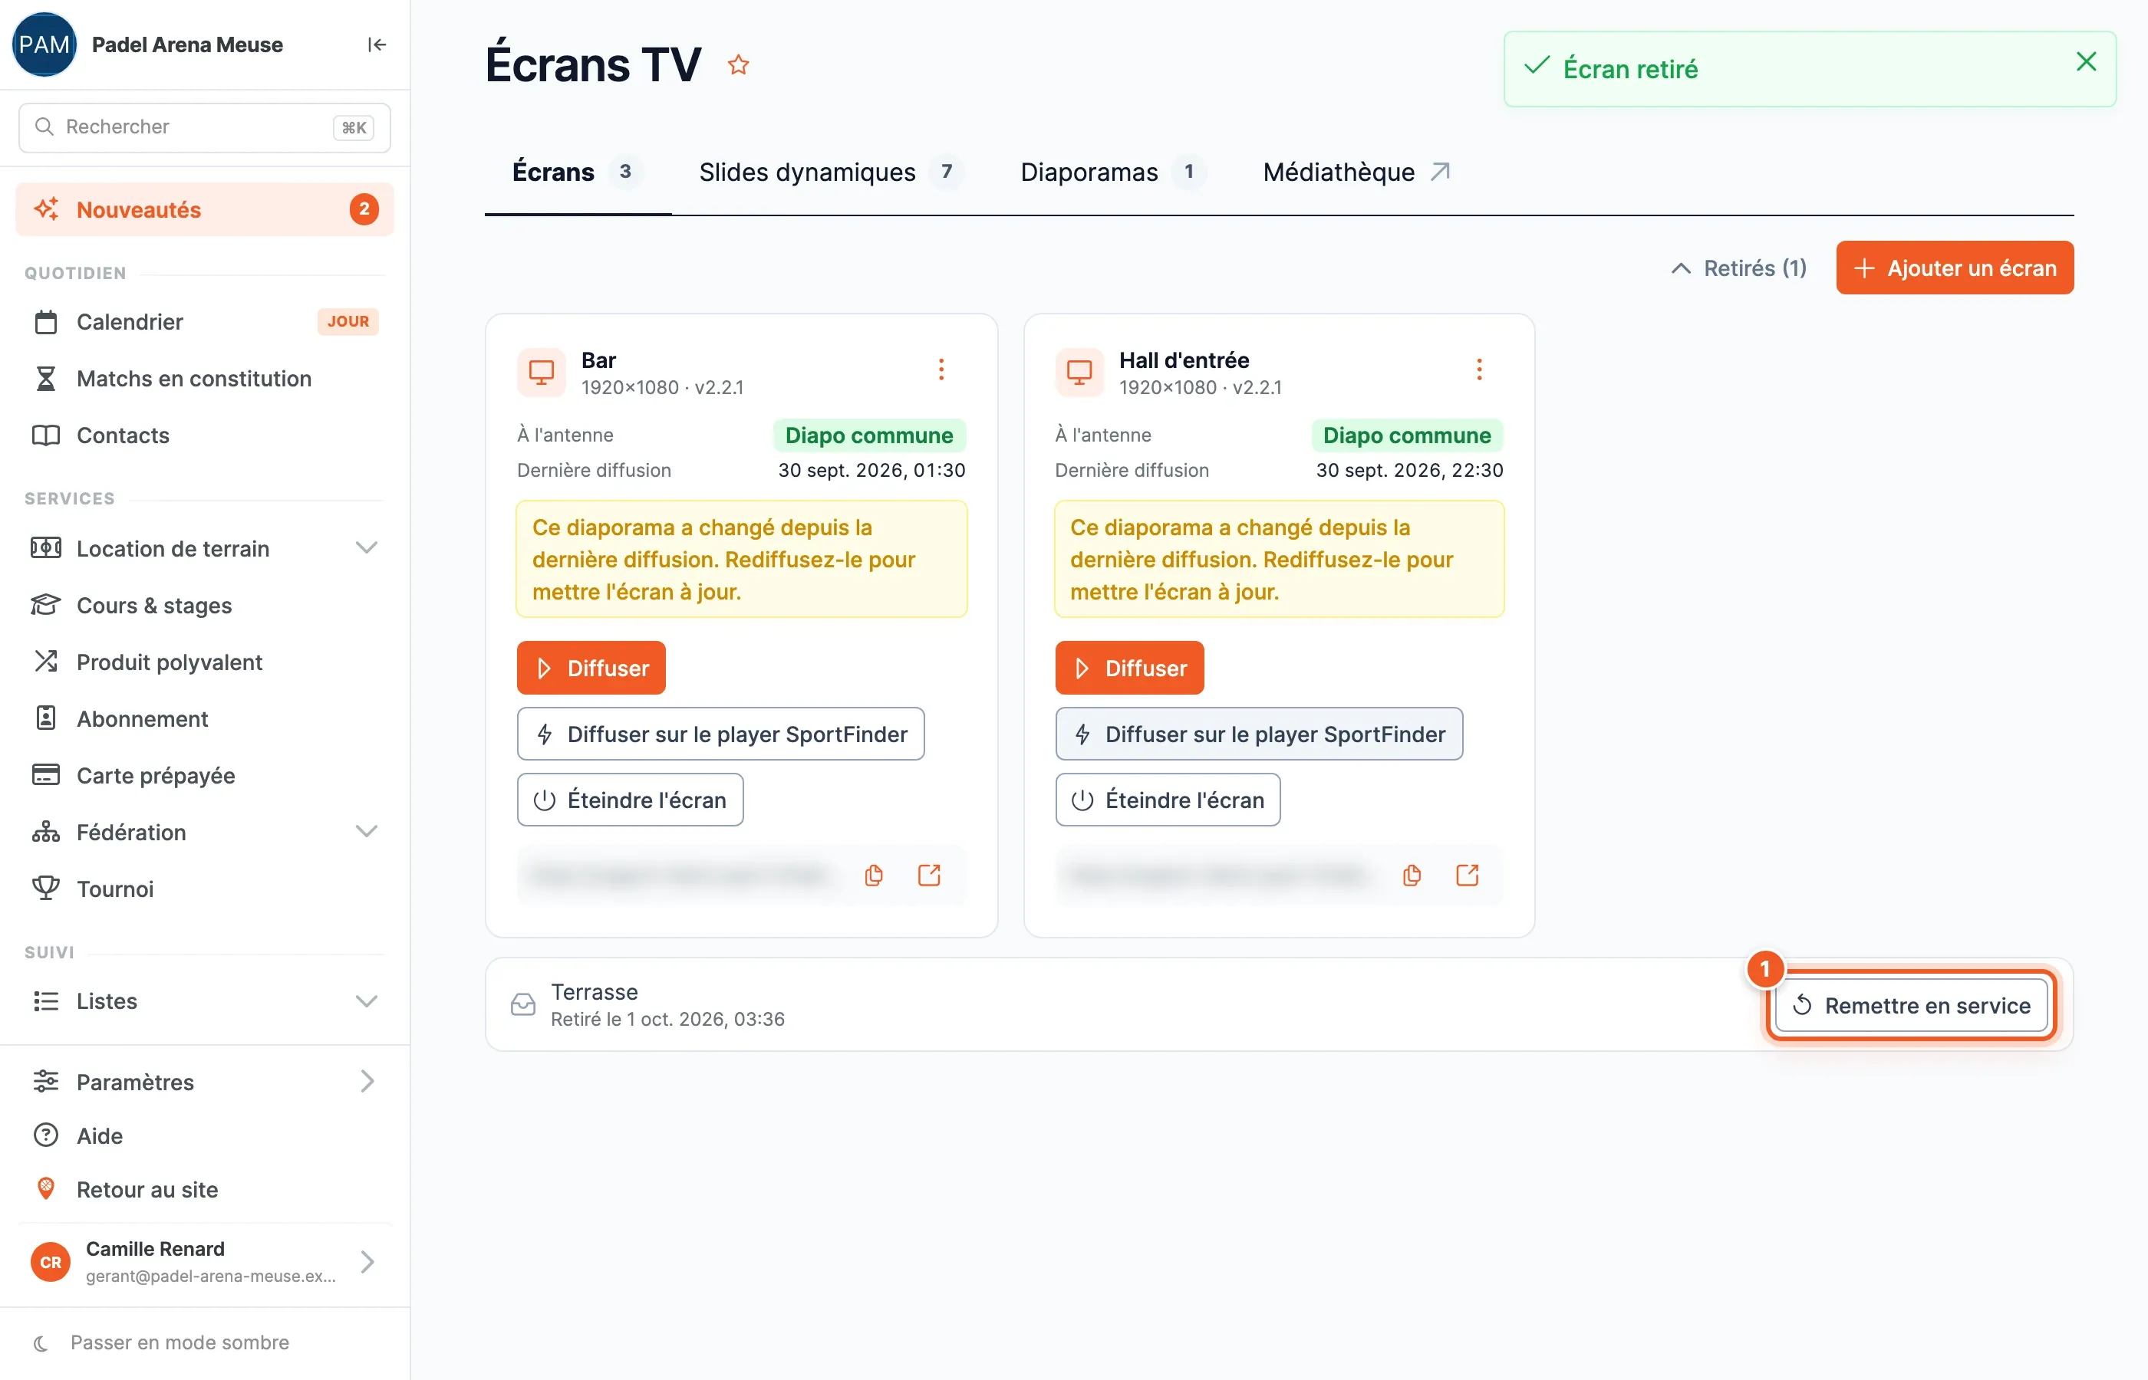Screen dimensions: 2148x1380
Task: Mark Écrans TV page as favorite star
Action: pos(738,64)
